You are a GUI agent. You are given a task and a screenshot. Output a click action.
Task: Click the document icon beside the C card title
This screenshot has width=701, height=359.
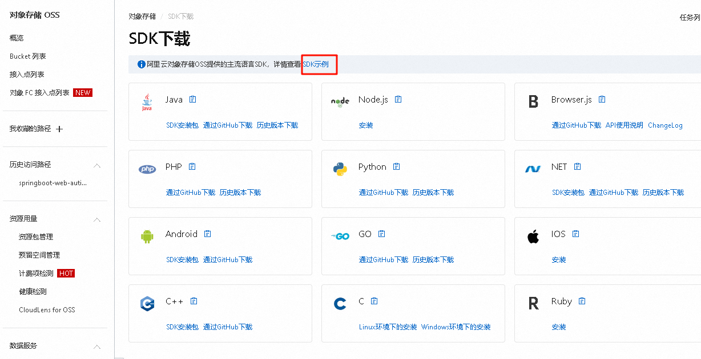pos(374,301)
